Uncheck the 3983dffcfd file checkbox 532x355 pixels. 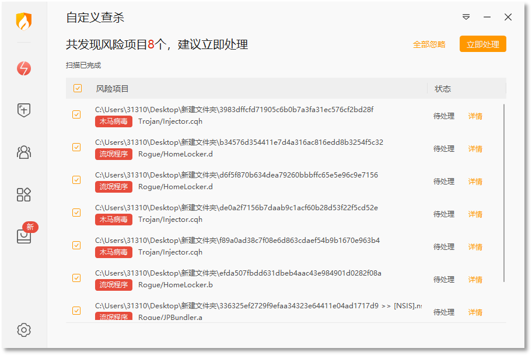pyautogui.click(x=76, y=114)
